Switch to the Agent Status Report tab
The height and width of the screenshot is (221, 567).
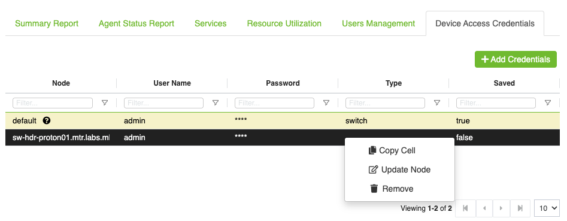pyautogui.click(x=137, y=23)
